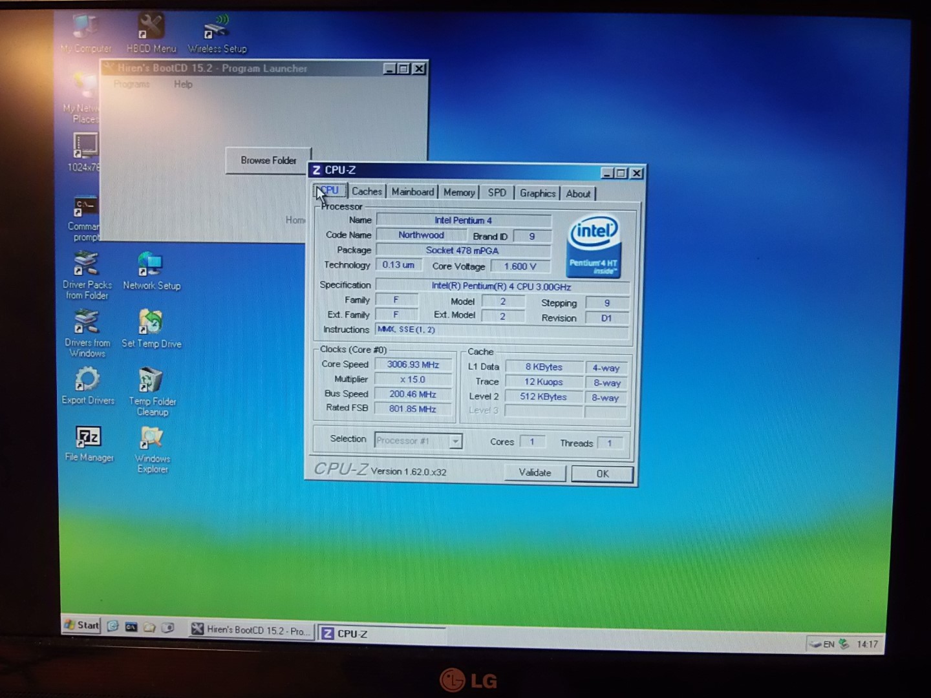Launch the Network Setup desktop icon
This screenshot has width=931, height=698.
(x=151, y=271)
